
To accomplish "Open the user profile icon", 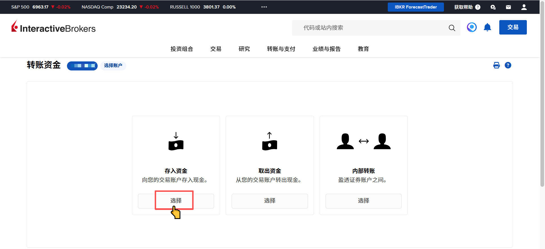I will coord(524,7).
